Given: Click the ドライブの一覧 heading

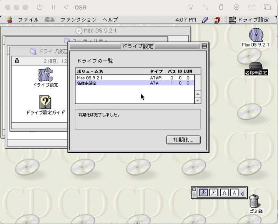Looking at the screenshot, I should coord(95,61).
